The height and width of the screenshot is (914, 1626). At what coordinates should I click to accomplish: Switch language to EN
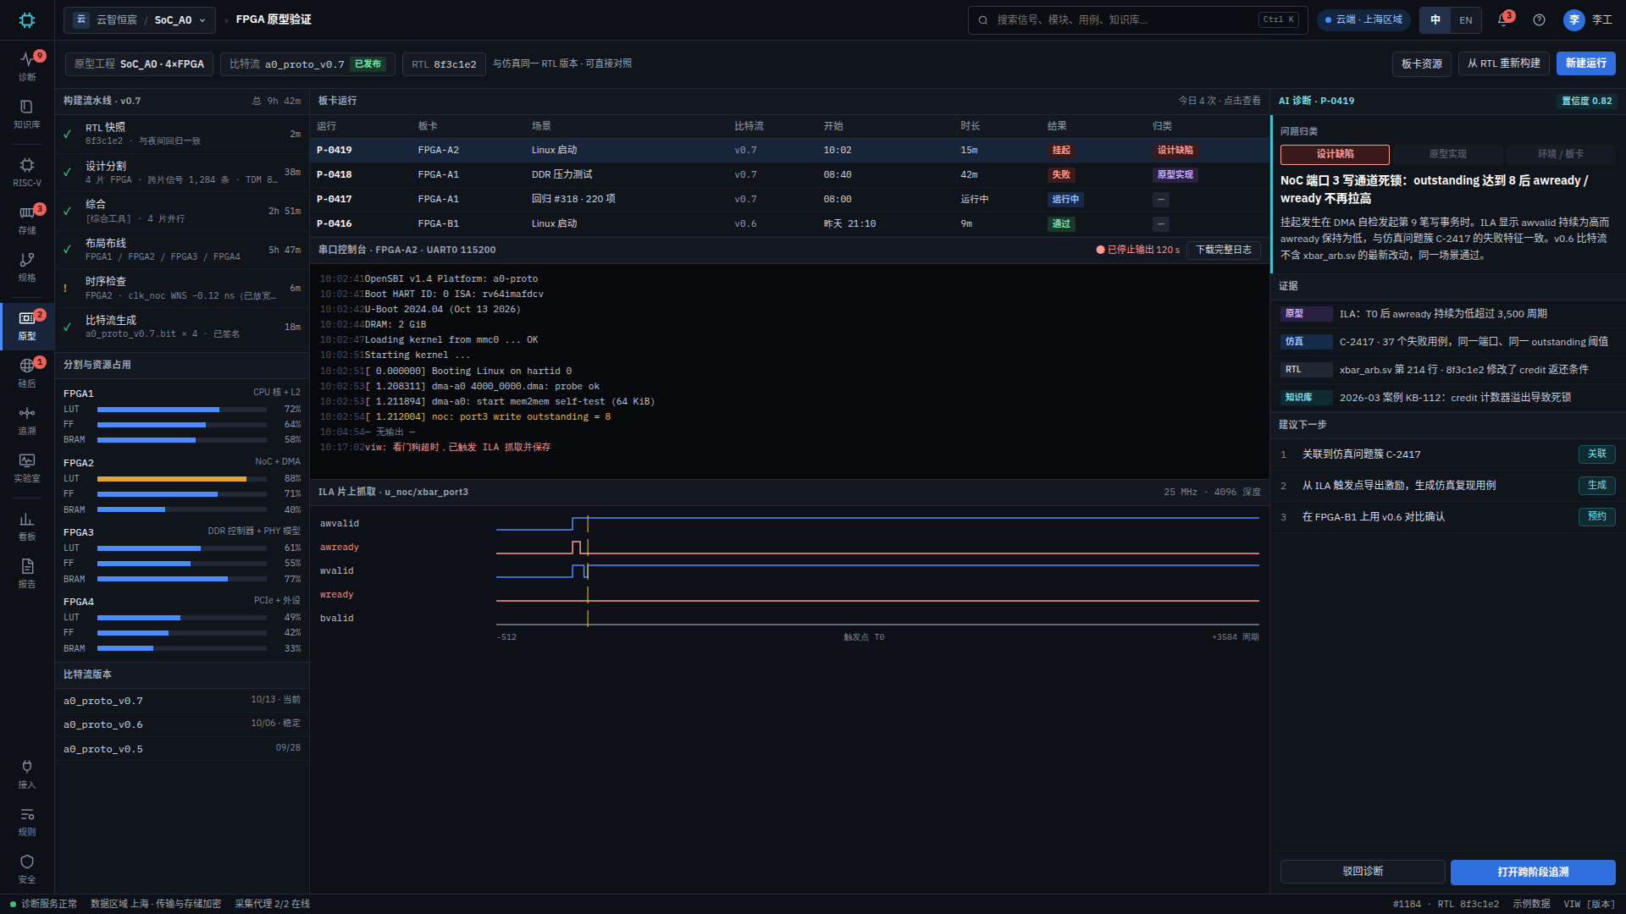(x=1466, y=19)
